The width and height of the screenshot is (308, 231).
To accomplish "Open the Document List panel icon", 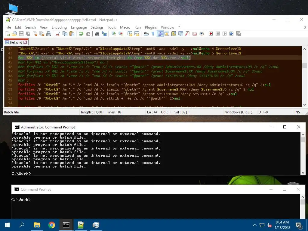I will click(x=181, y=34).
